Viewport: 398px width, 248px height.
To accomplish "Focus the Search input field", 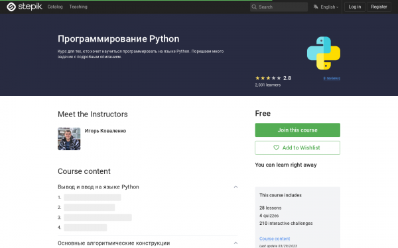I will 279,7.
